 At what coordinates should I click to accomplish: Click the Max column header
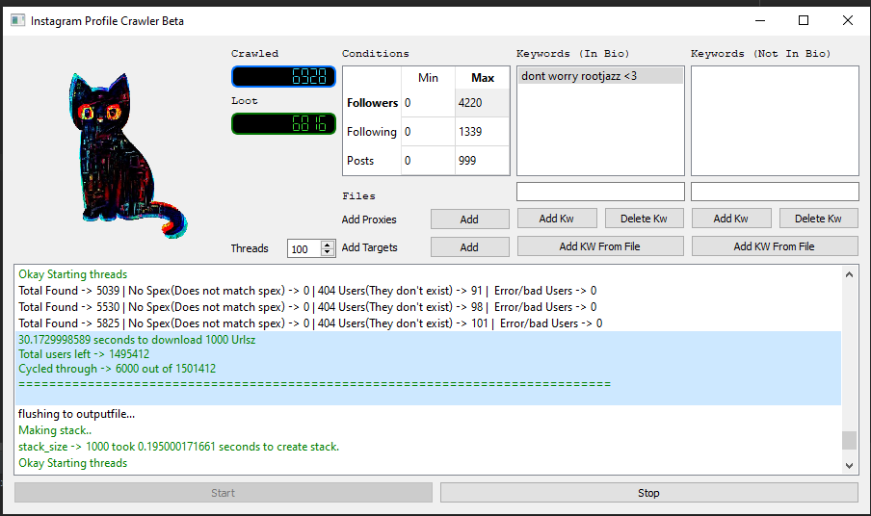pyautogui.click(x=482, y=78)
